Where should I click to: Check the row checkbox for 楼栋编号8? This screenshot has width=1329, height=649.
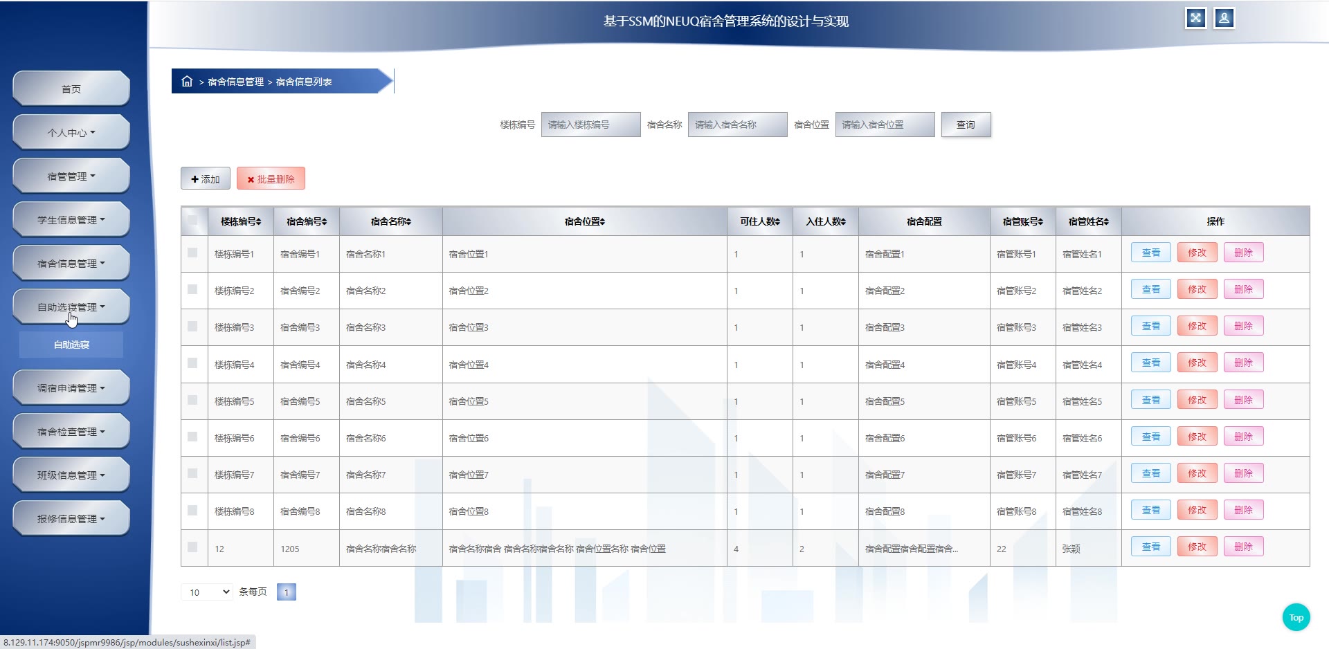pos(192,510)
